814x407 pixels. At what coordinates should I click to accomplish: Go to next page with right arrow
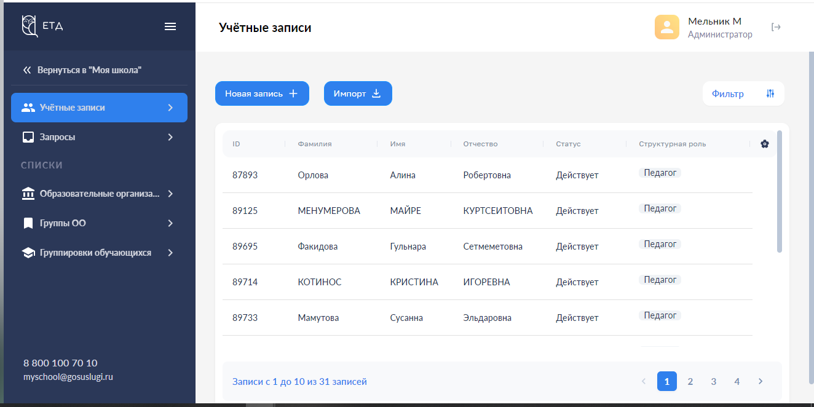[x=760, y=382]
